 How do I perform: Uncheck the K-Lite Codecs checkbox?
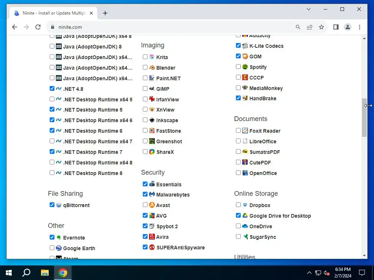click(x=238, y=46)
